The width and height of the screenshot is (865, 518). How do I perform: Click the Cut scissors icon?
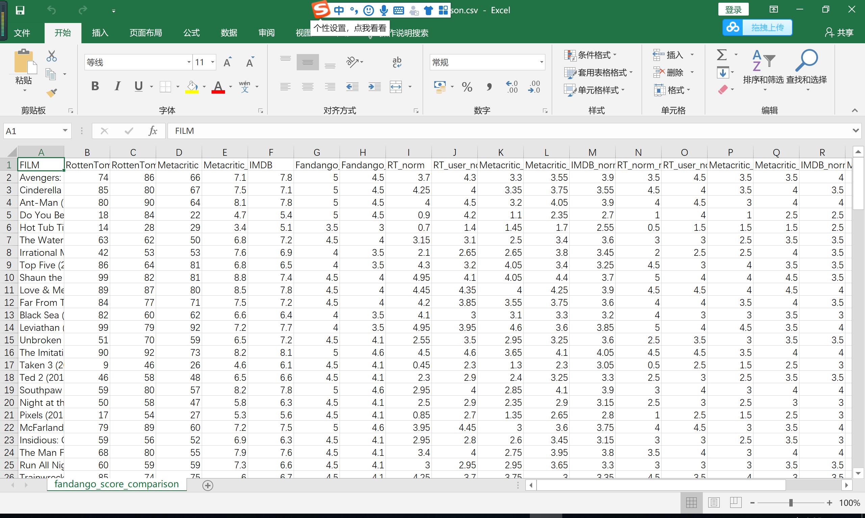click(x=52, y=56)
